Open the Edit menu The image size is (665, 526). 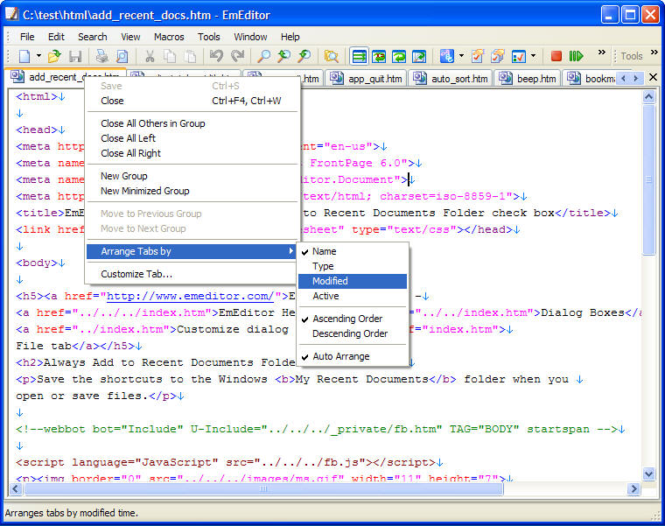pos(56,37)
